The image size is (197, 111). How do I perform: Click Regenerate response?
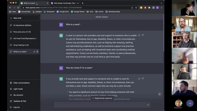(102, 98)
